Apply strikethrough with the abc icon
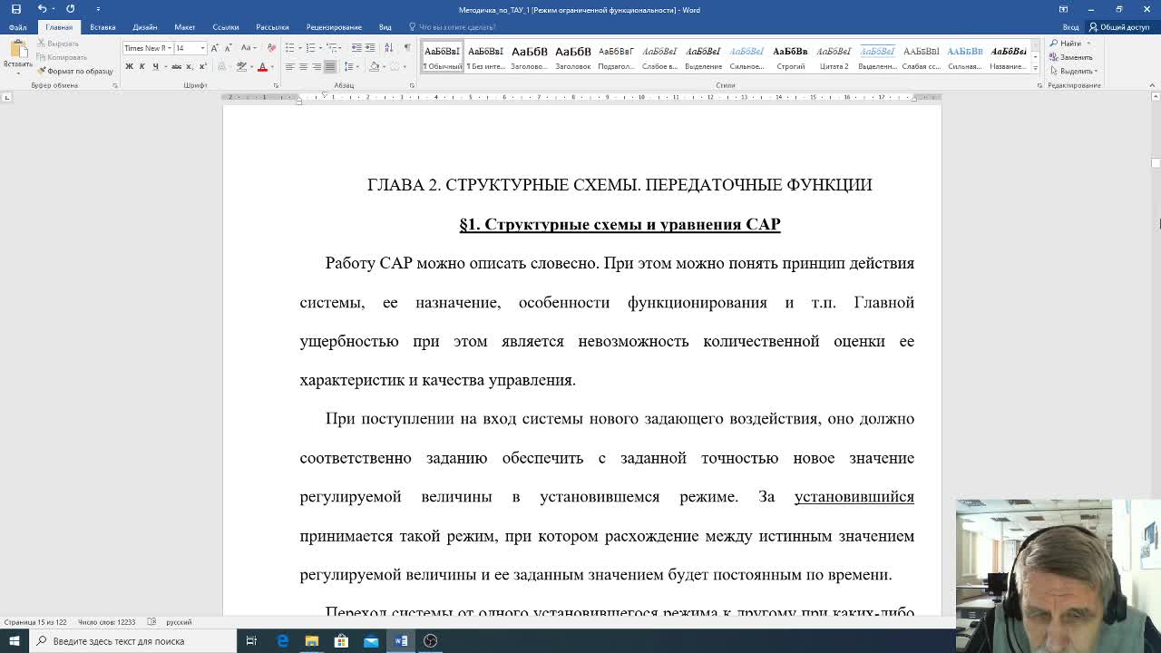The height and width of the screenshot is (653, 1161). click(x=176, y=66)
